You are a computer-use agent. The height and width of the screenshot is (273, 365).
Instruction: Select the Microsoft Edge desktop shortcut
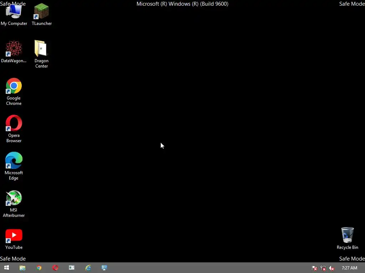[14, 166]
